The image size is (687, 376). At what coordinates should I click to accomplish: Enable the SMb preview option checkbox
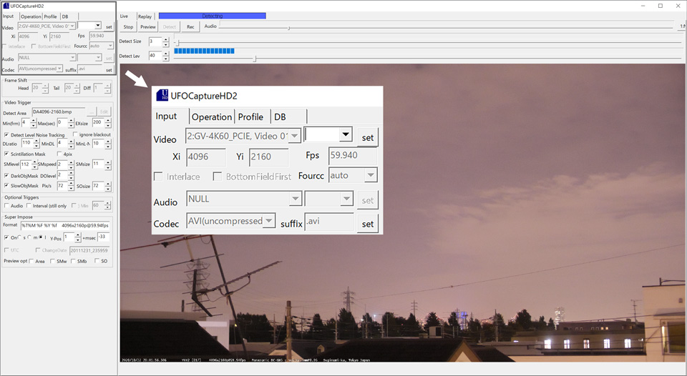pos(73,261)
